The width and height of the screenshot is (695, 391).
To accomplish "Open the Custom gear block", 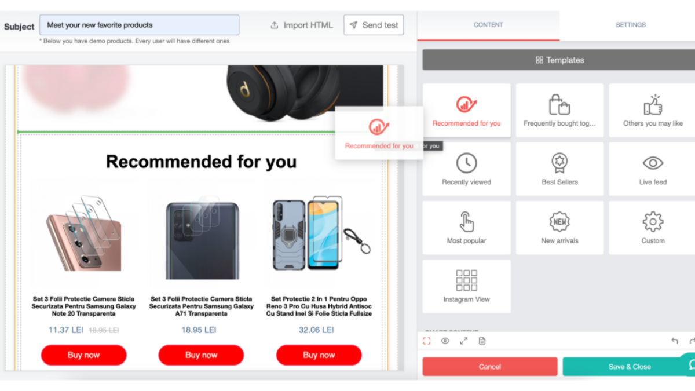I will coord(653,228).
